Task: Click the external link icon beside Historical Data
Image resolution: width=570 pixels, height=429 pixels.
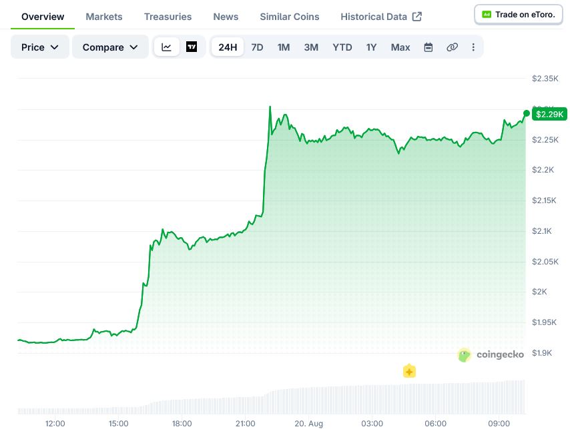Action: [x=417, y=17]
